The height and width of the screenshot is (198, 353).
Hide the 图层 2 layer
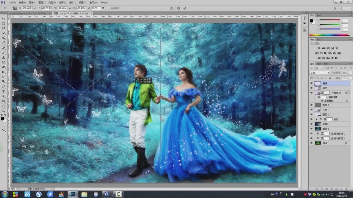click(x=312, y=114)
